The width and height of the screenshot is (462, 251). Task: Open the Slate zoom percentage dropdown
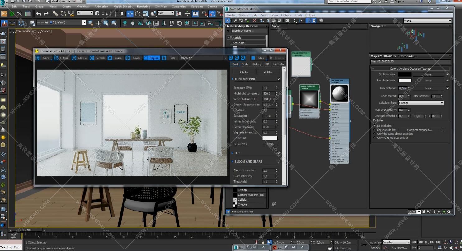point(419,211)
